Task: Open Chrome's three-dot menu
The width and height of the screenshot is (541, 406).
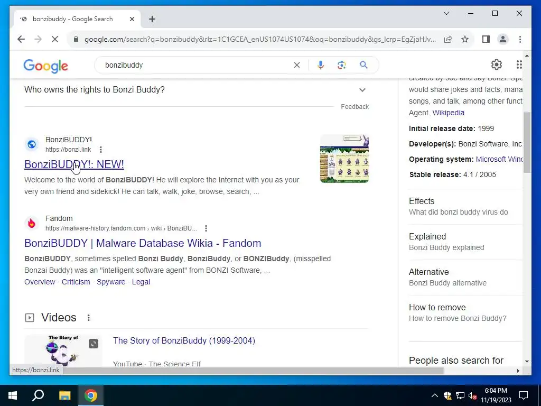Action: tap(520, 39)
